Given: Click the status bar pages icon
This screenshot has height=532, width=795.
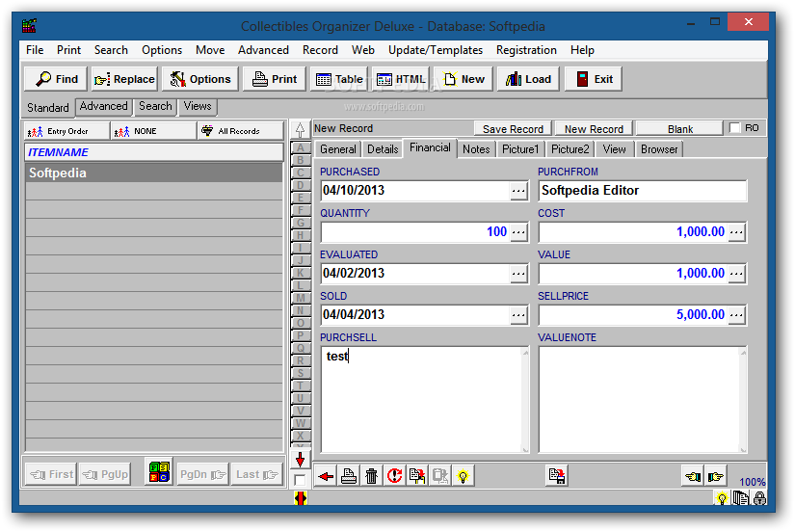Looking at the screenshot, I should pyautogui.click(x=741, y=498).
